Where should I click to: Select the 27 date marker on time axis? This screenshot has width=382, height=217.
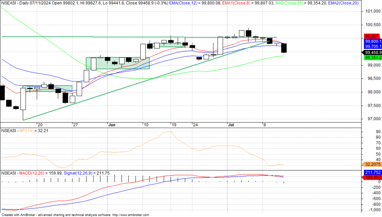tap(75, 125)
